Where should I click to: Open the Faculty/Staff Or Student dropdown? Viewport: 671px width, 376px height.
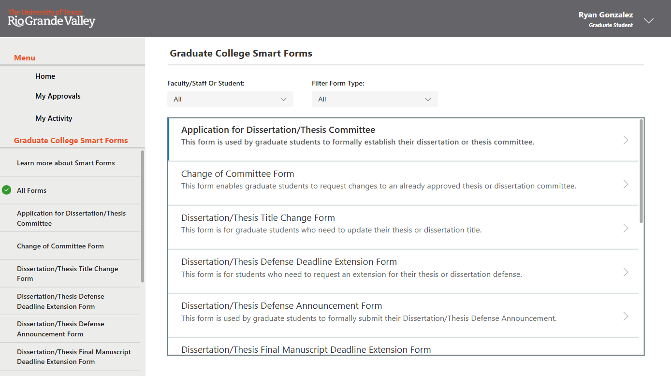230,99
